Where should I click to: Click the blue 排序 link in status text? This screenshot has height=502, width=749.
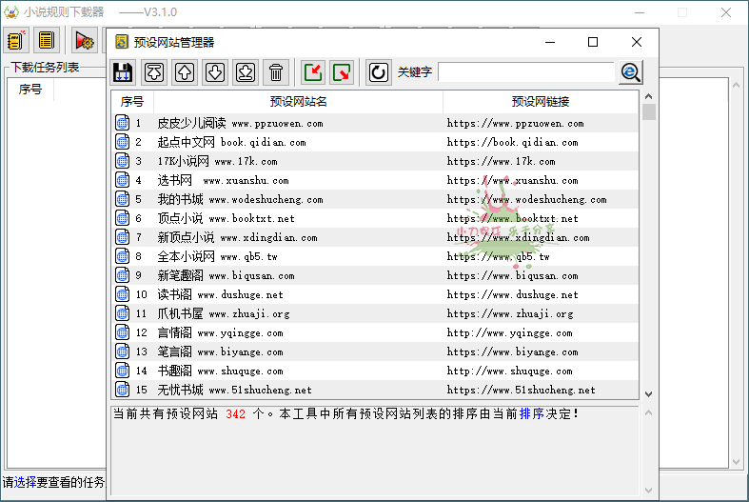532,414
